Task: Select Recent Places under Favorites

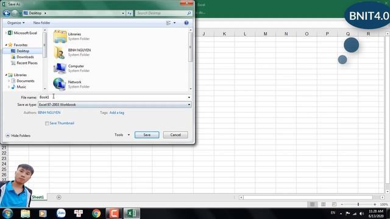Action: pyautogui.click(x=27, y=63)
